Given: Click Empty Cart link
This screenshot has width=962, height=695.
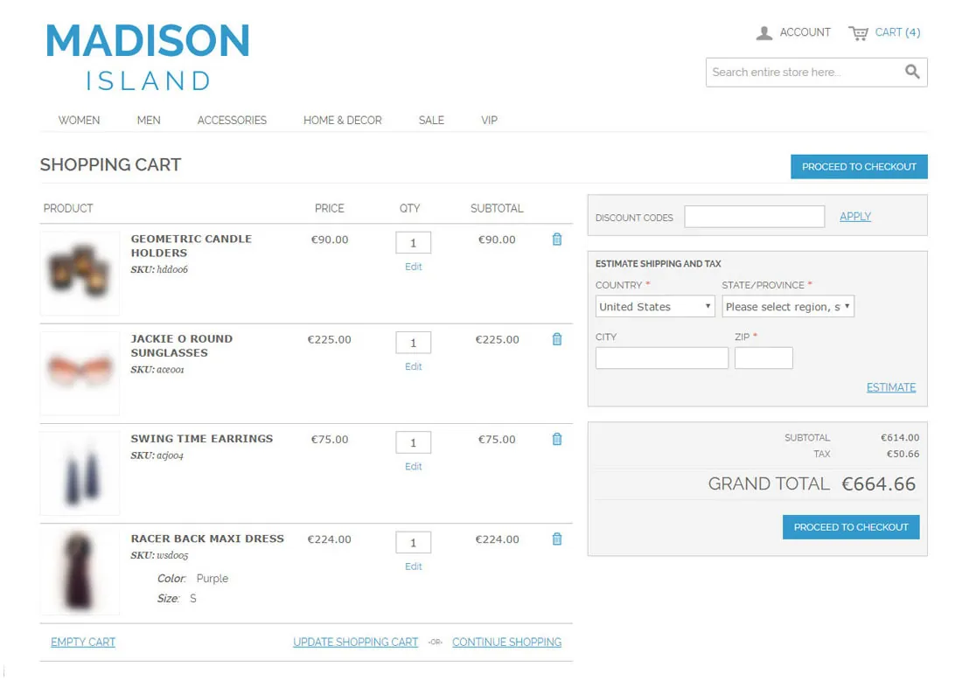Looking at the screenshot, I should [83, 643].
